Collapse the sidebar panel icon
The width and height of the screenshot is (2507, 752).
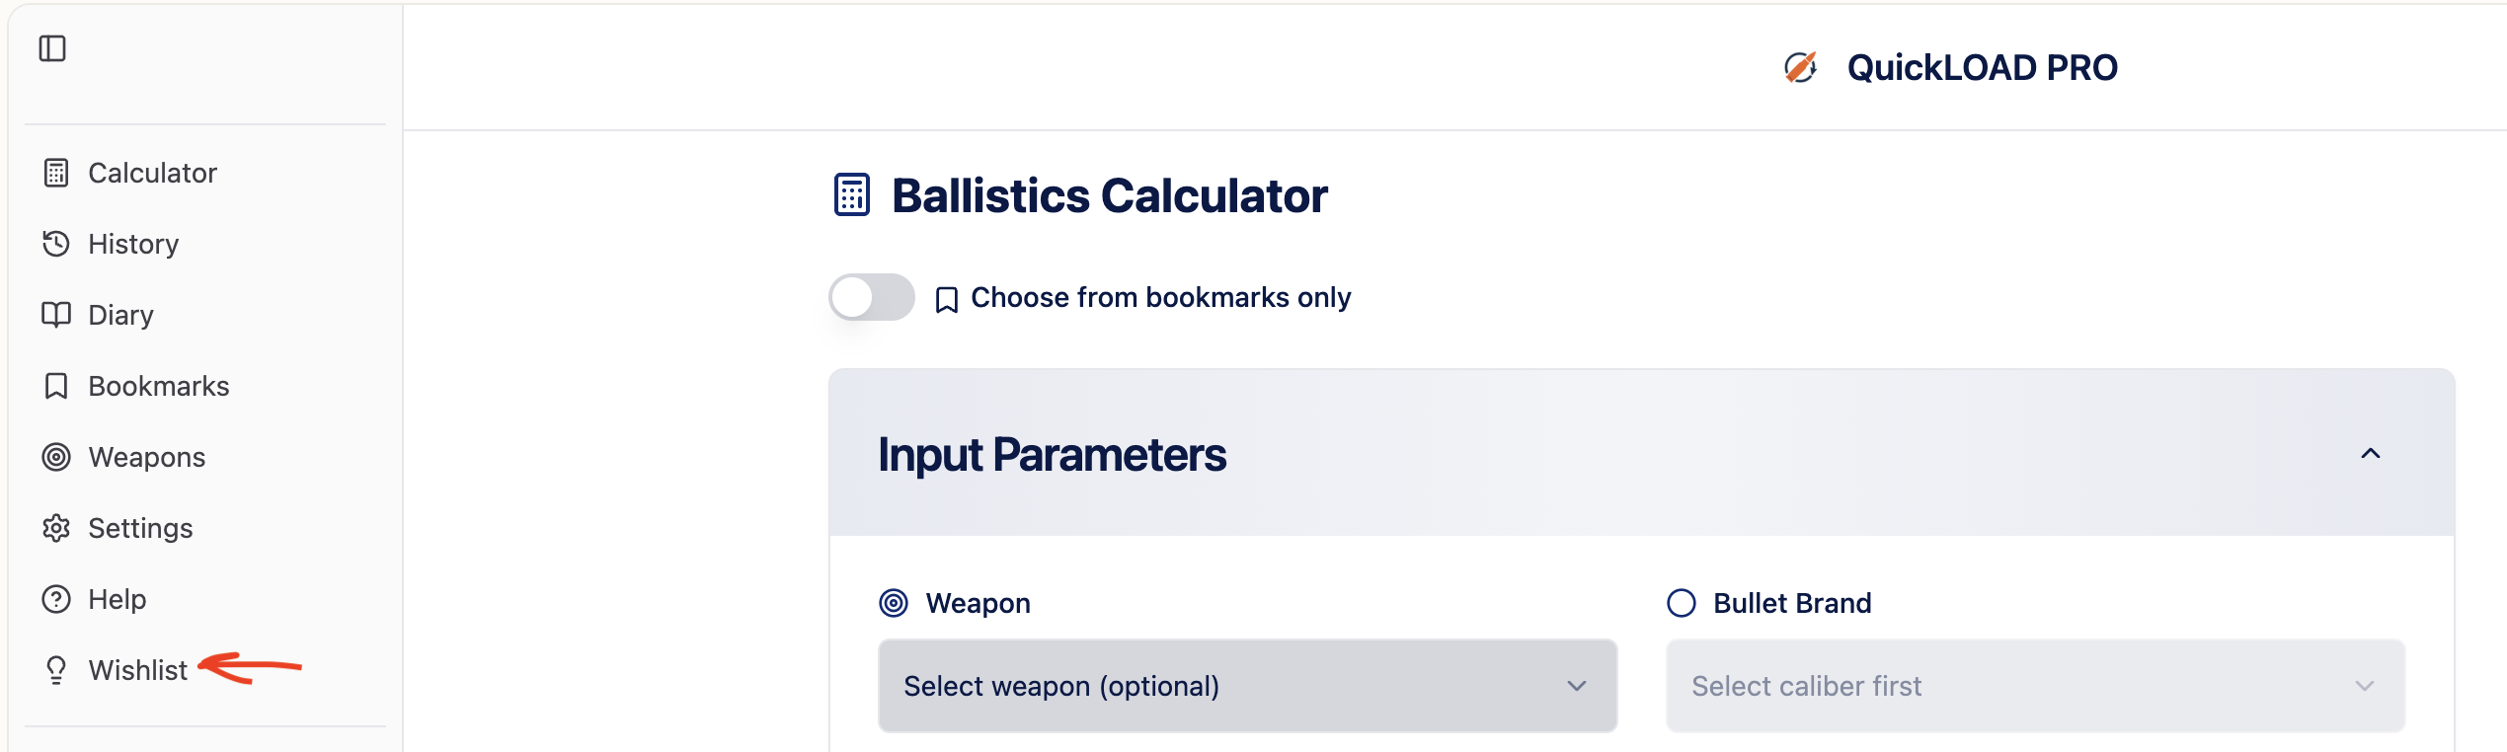52,48
